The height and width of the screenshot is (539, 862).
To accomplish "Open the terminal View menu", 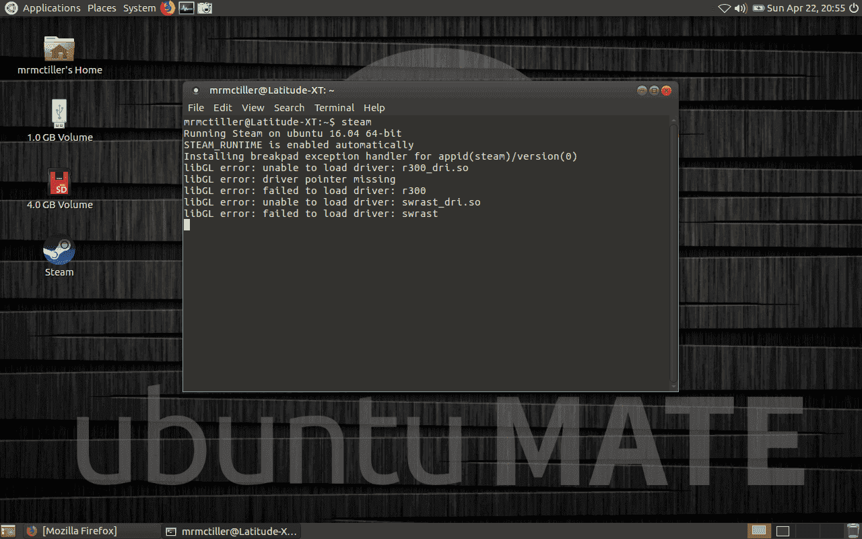I will click(x=253, y=108).
